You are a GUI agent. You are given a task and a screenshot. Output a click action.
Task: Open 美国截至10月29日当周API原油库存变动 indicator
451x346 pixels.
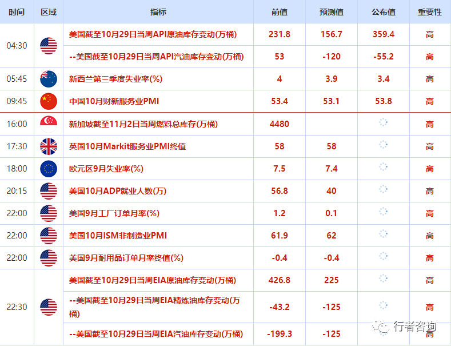click(153, 34)
